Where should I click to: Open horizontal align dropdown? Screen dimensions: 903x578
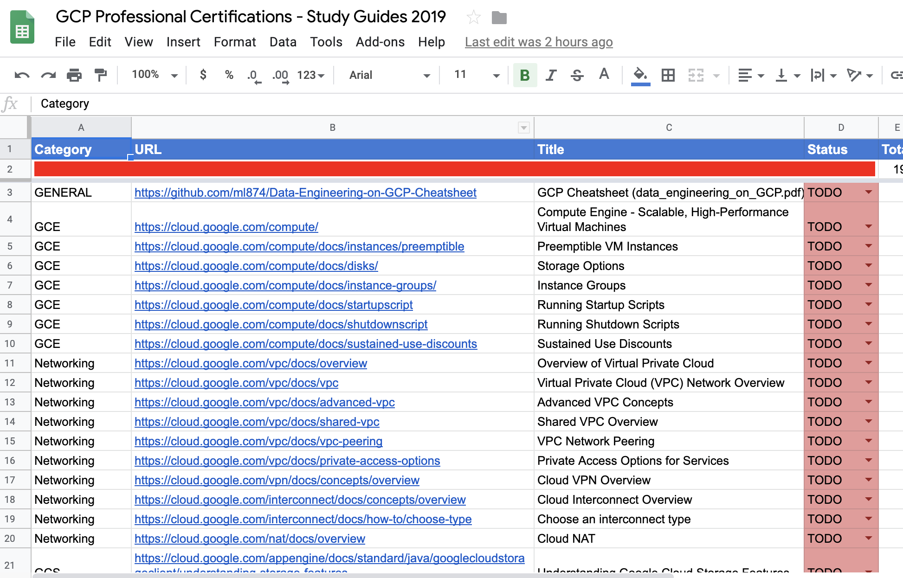click(x=750, y=75)
